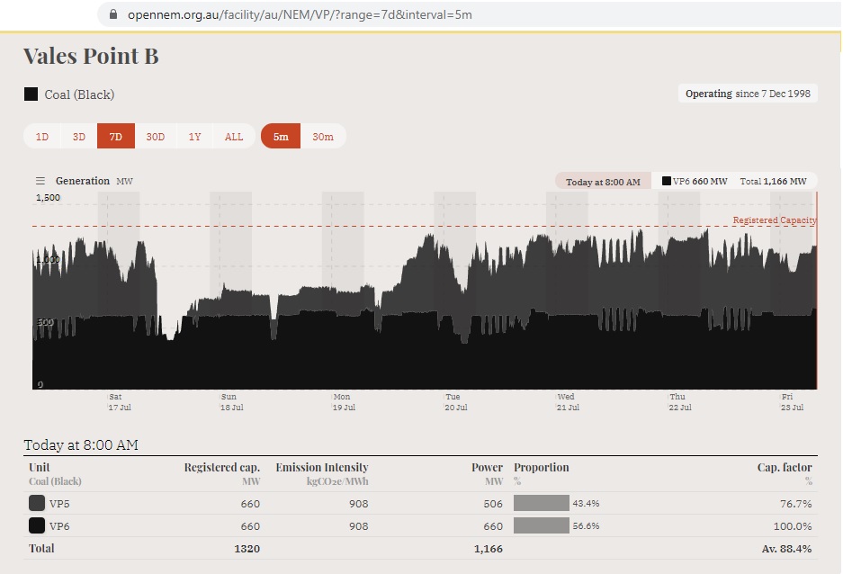The height and width of the screenshot is (574, 843).
Task: Click the Mon 19 Jul axis label
Action: pyautogui.click(x=344, y=402)
